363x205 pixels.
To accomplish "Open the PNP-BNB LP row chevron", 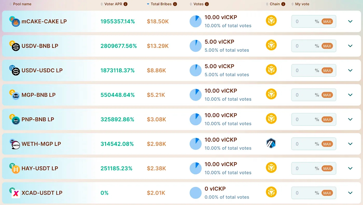I will 350,119.
